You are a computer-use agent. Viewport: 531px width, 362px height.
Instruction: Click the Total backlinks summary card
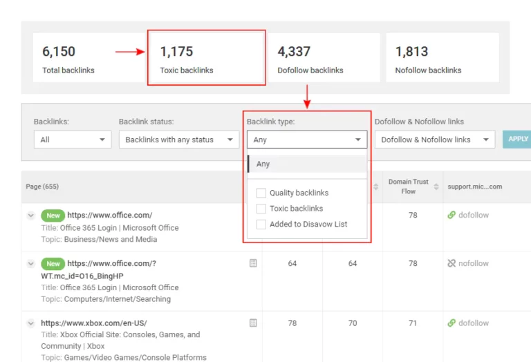click(x=88, y=57)
